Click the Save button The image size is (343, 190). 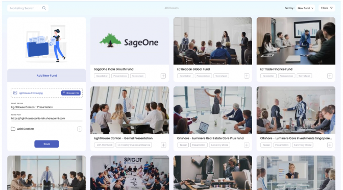(46, 144)
